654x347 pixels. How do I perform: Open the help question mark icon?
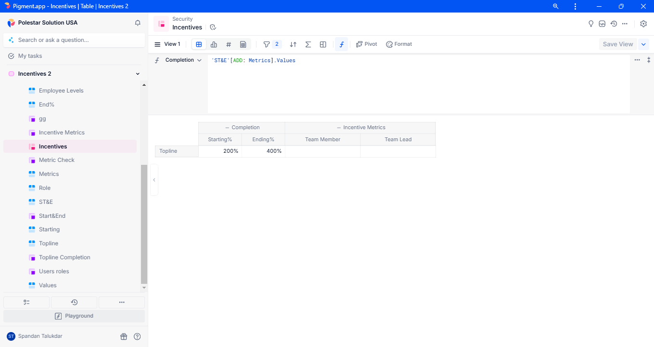pos(137,336)
